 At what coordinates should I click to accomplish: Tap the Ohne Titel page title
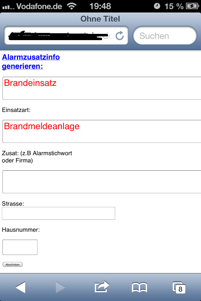[100, 19]
